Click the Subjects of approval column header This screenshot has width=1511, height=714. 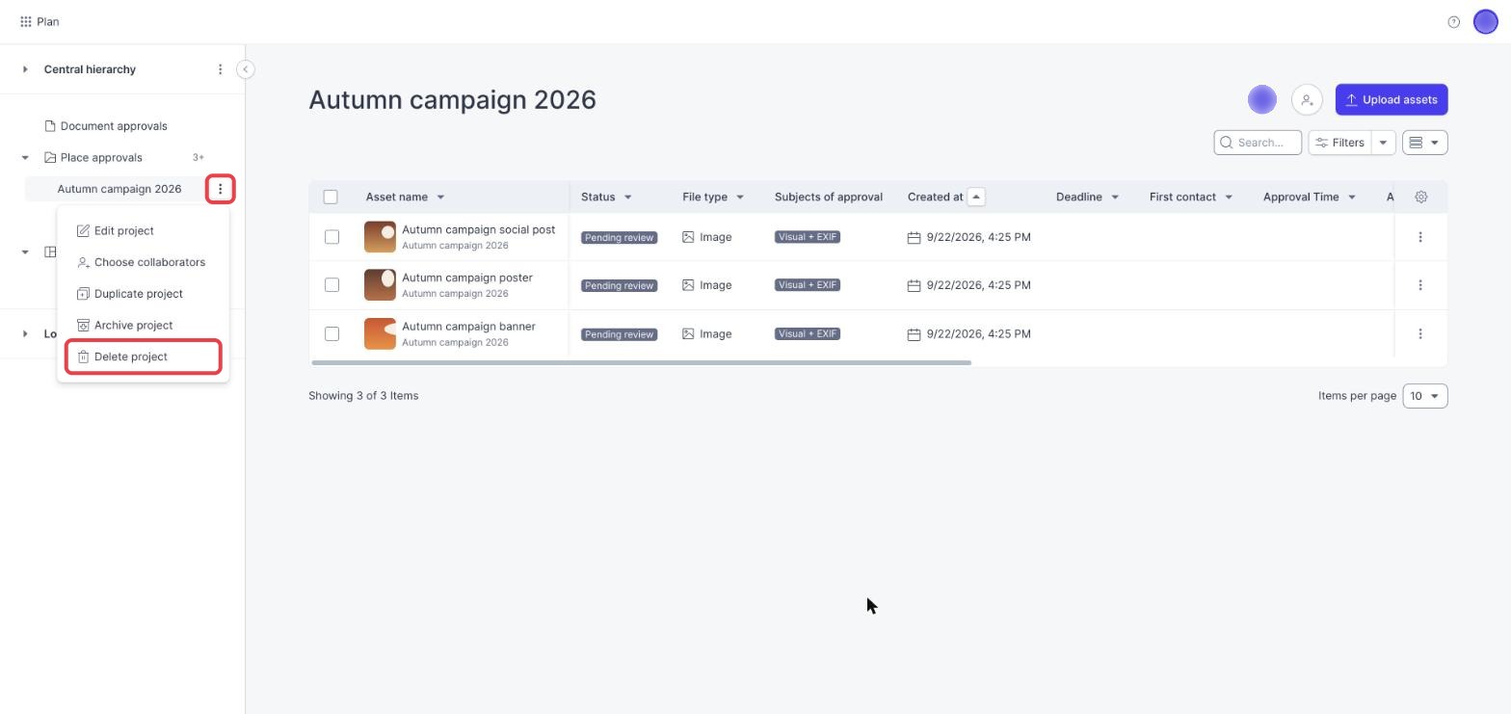829,197
